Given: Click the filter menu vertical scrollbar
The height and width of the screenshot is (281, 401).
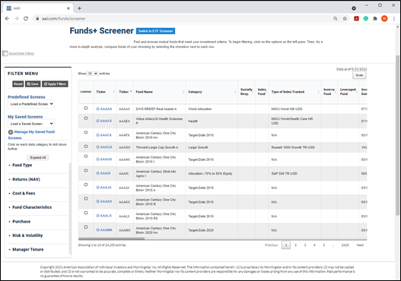Looking at the screenshot, I should coord(70,209).
